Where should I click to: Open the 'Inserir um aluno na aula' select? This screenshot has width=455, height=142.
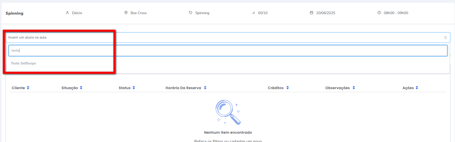point(227,38)
